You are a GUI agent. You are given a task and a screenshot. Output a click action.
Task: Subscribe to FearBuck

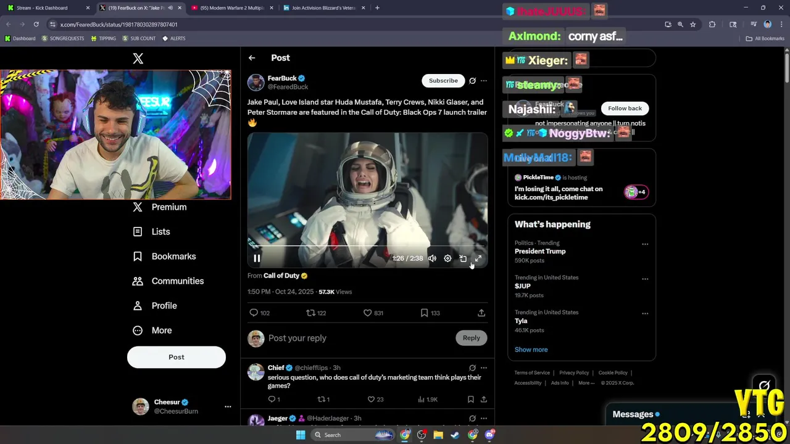tap(443, 81)
